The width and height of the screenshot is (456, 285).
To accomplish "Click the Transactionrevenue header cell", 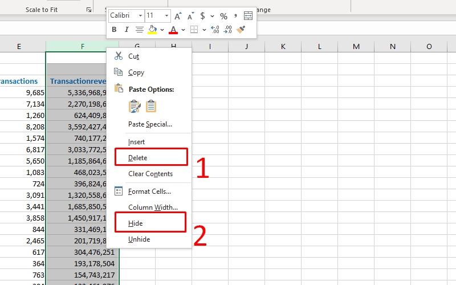I will point(78,81).
